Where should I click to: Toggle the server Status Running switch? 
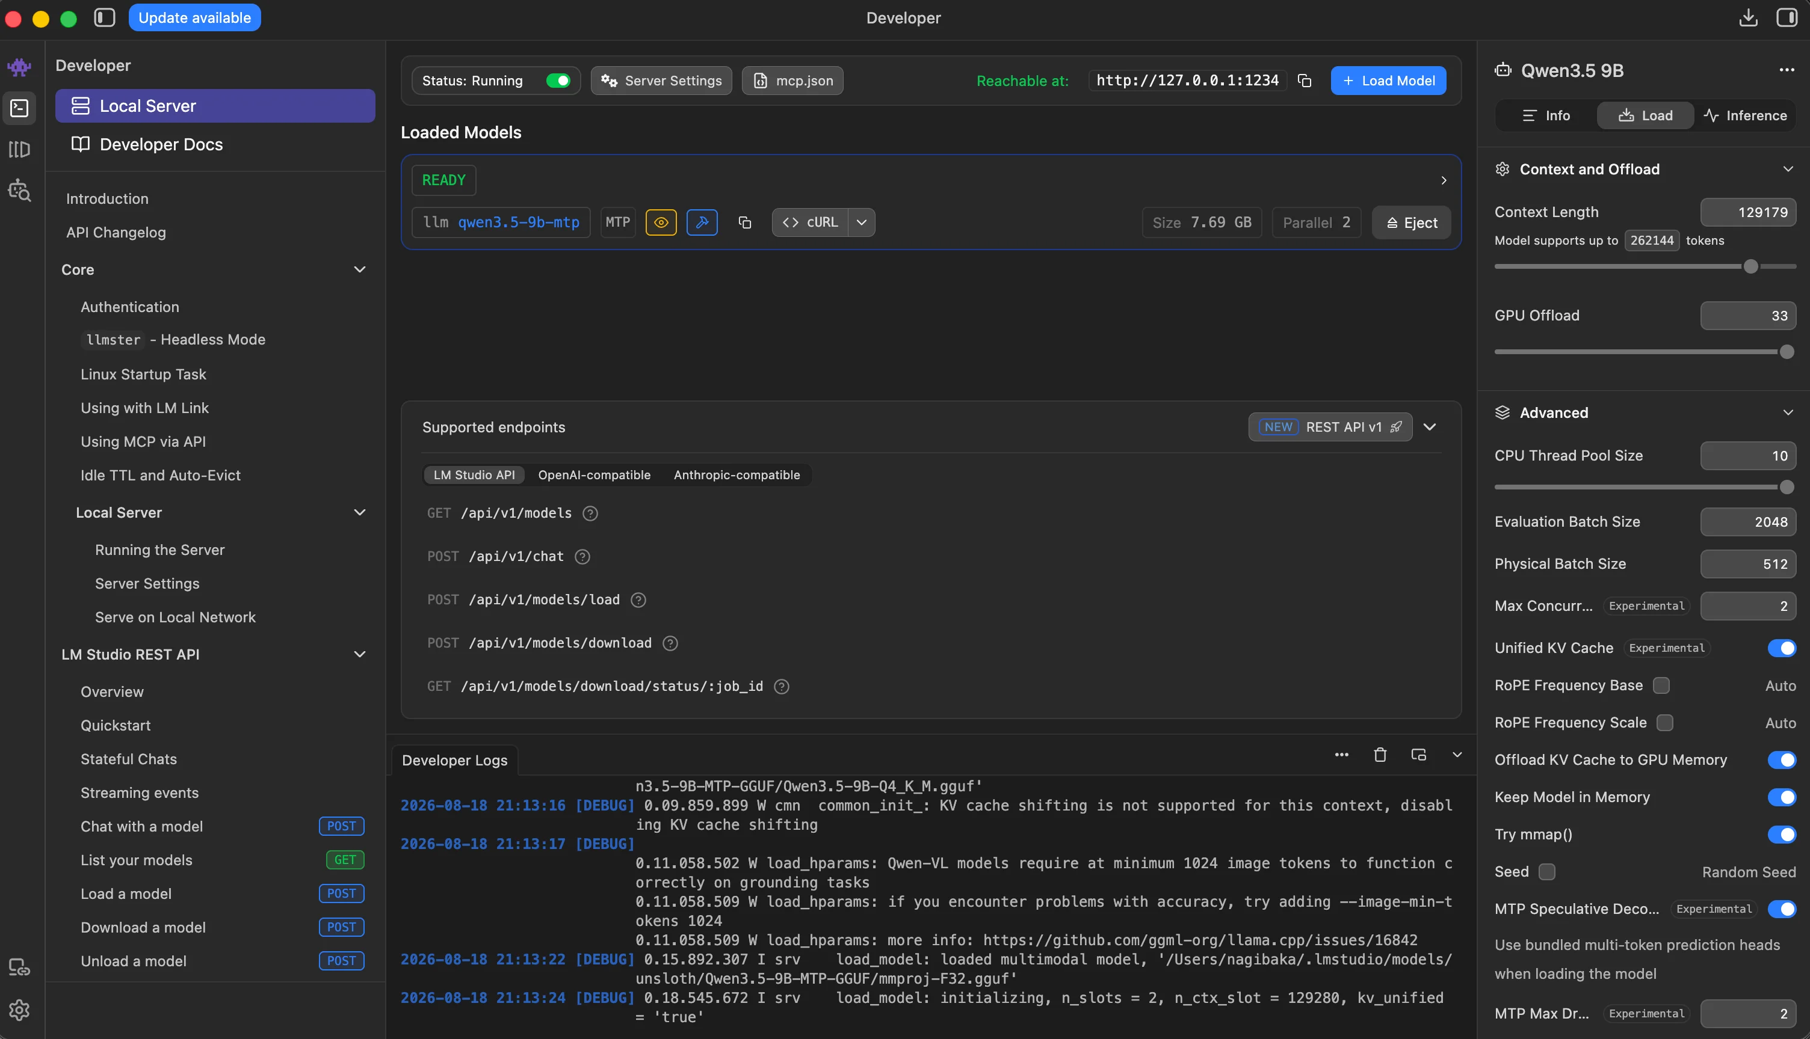coord(558,81)
